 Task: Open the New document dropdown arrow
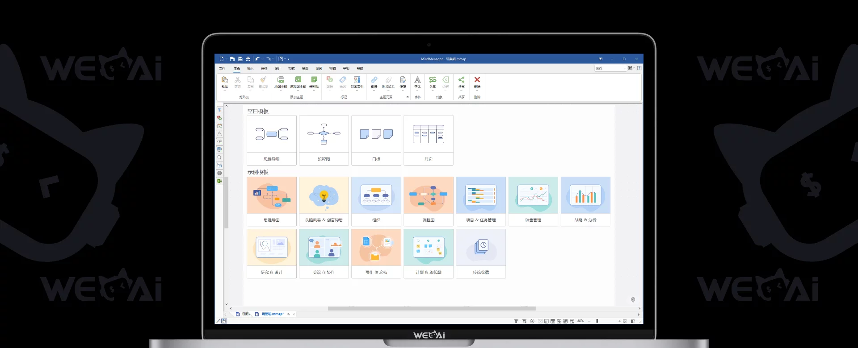click(x=227, y=59)
